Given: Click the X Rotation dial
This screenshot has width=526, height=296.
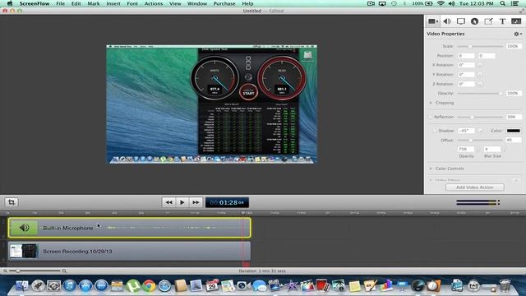Looking at the screenshot, I should [x=480, y=65].
